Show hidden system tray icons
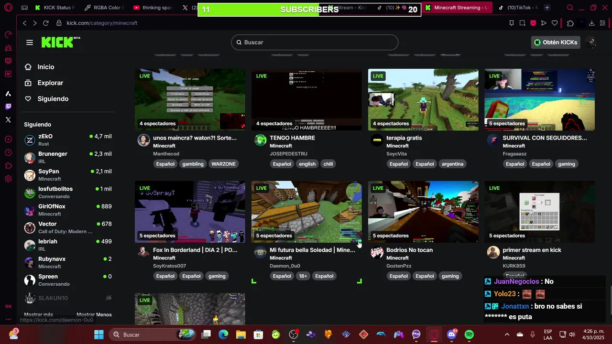This screenshot has height=344, width=612. tap(507, 334)
